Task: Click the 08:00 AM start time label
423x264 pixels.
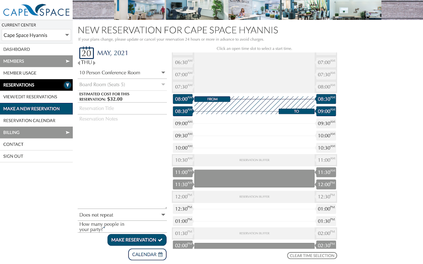Action: click(x=183, y=99)
